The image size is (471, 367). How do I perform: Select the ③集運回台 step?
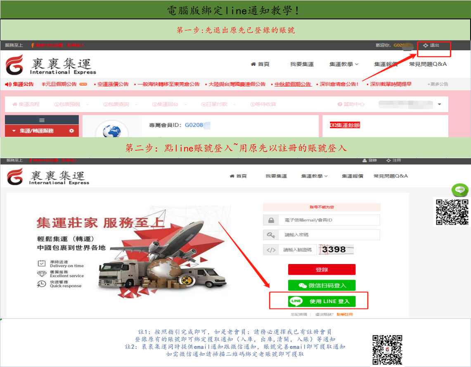[165, 104]
